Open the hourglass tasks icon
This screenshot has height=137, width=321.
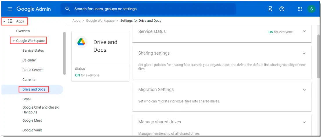tap(270, 9)
